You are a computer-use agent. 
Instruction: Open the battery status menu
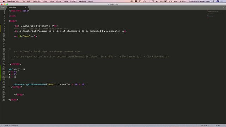click(x=163, y=1)
